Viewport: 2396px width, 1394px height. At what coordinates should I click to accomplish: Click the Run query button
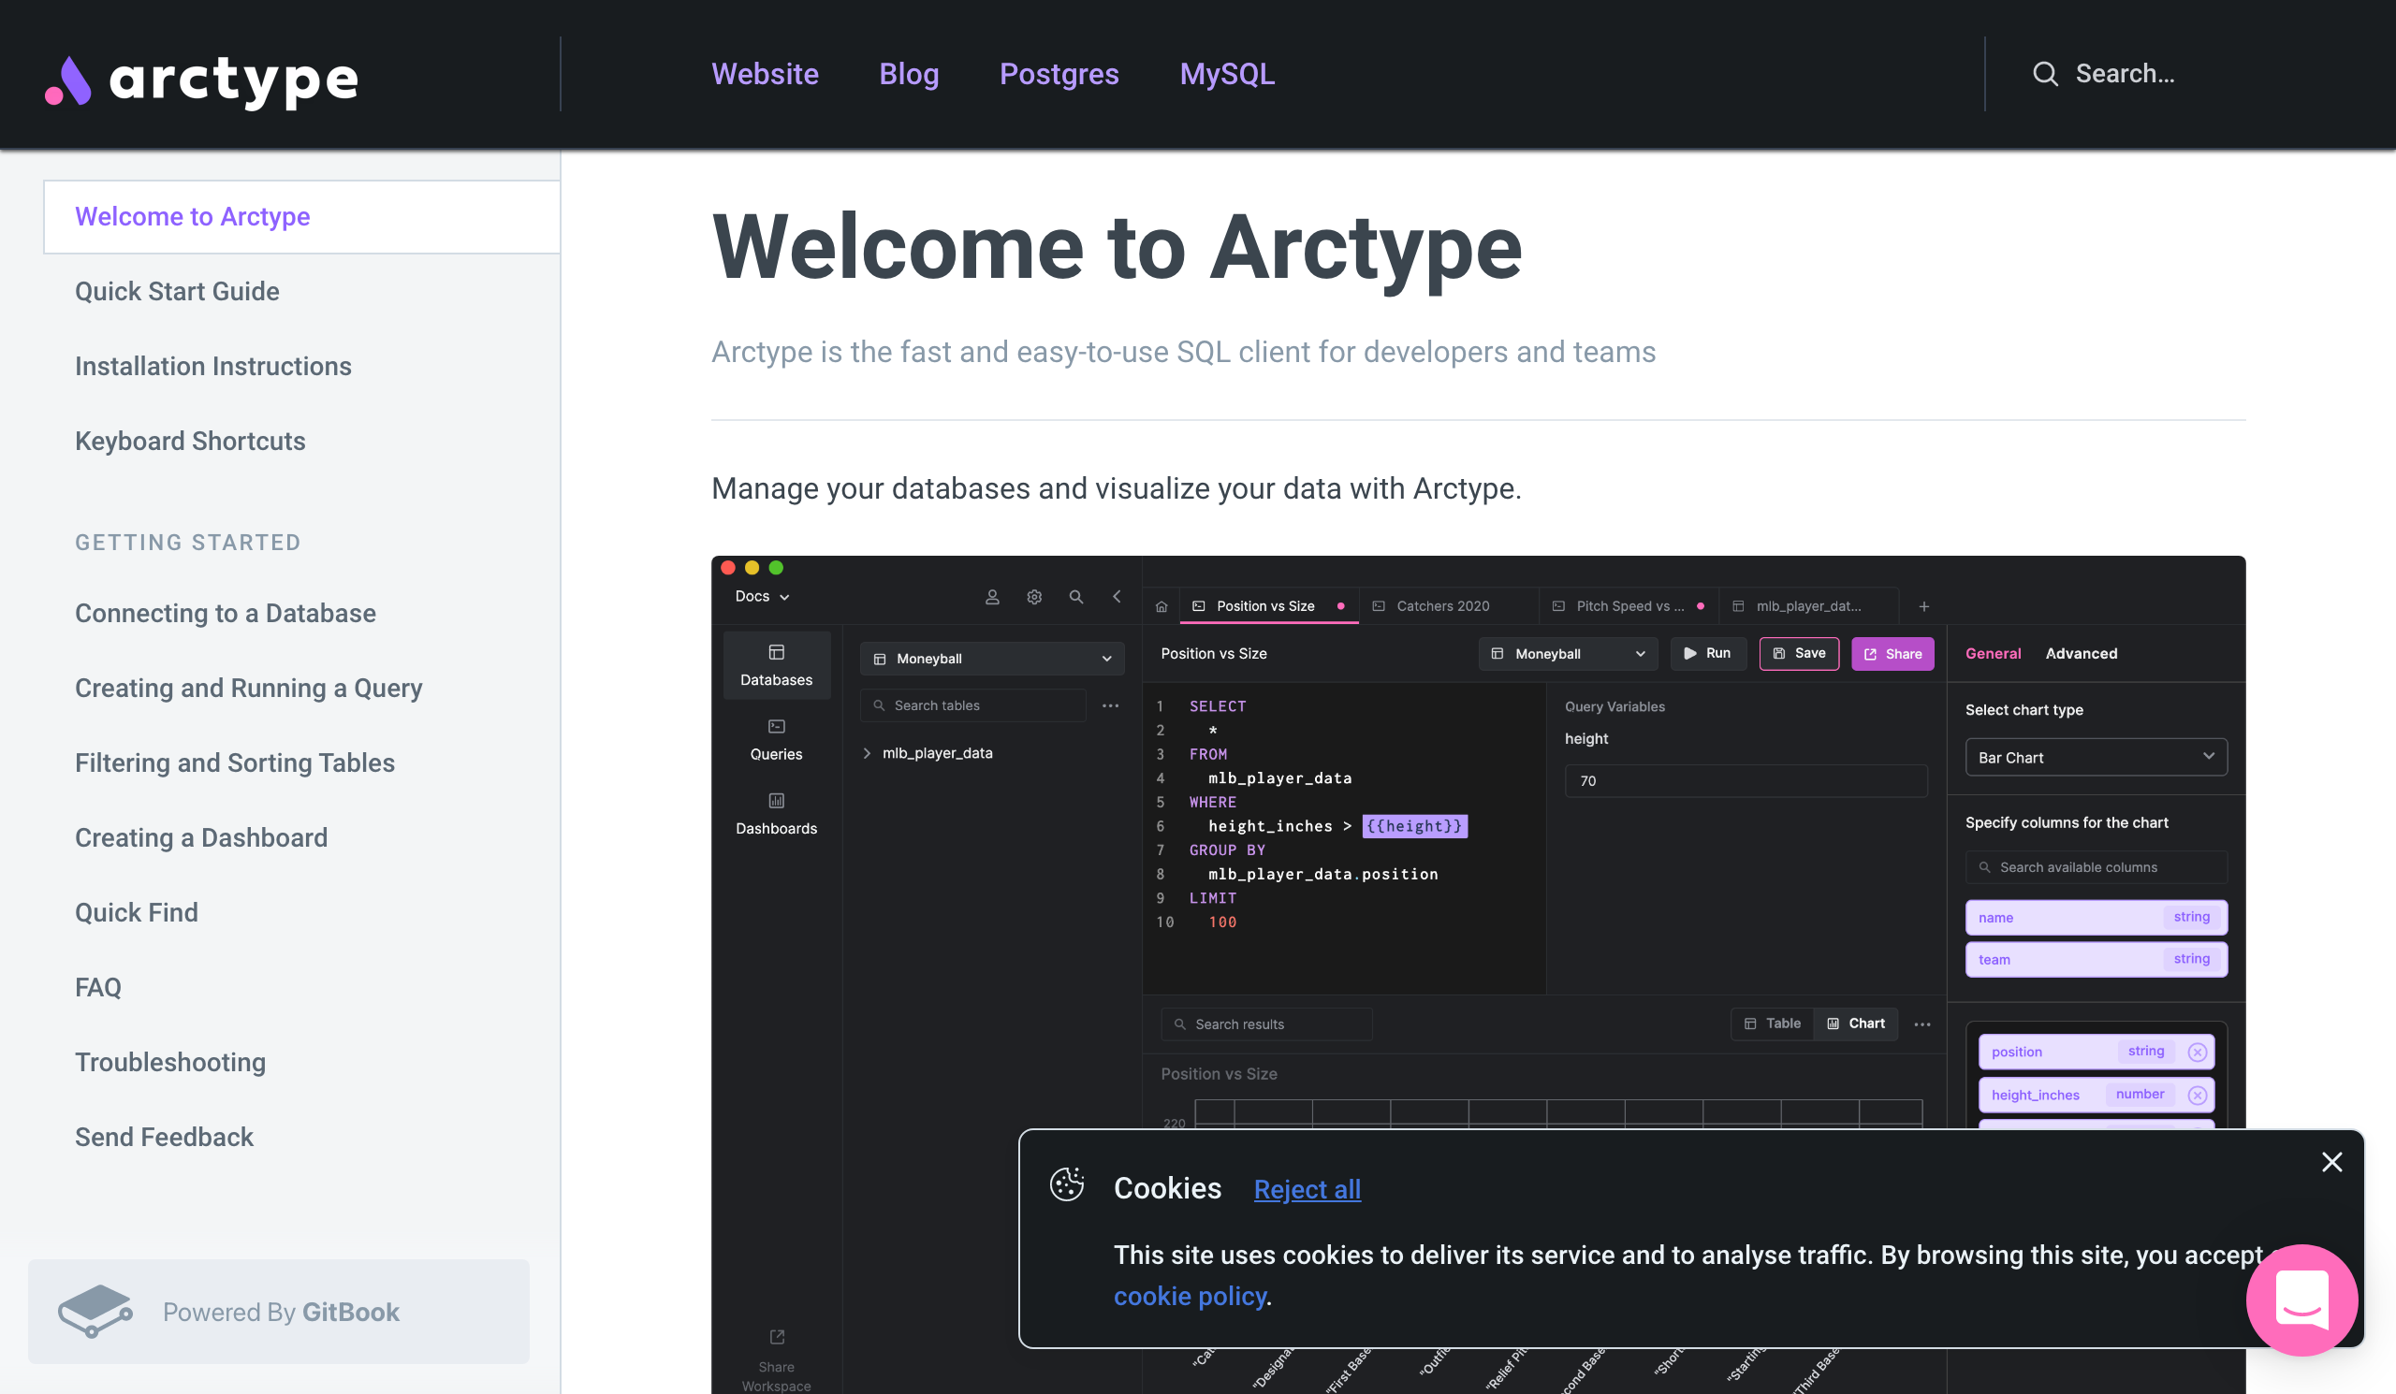[x=1708, y=653]
